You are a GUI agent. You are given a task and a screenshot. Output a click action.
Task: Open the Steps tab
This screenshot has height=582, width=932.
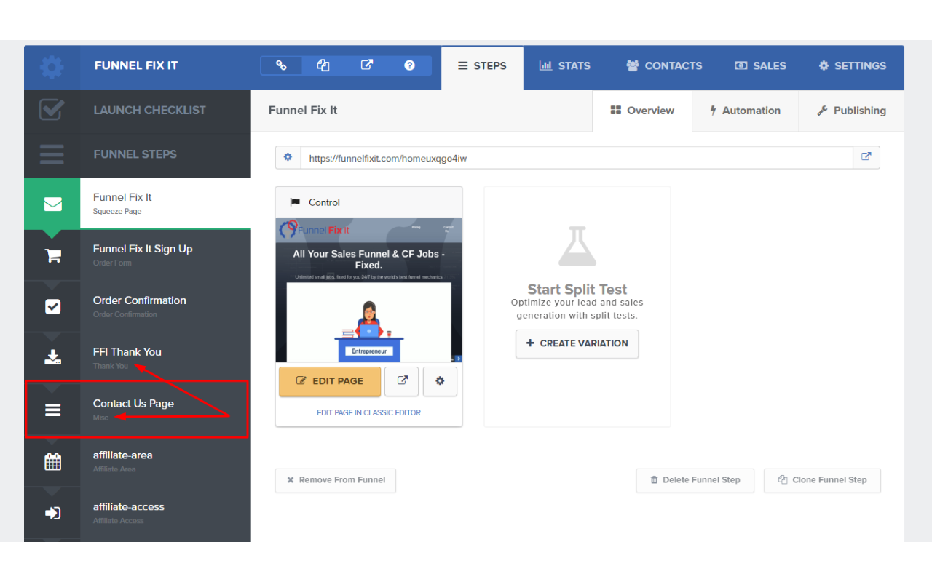coord(482,68)
